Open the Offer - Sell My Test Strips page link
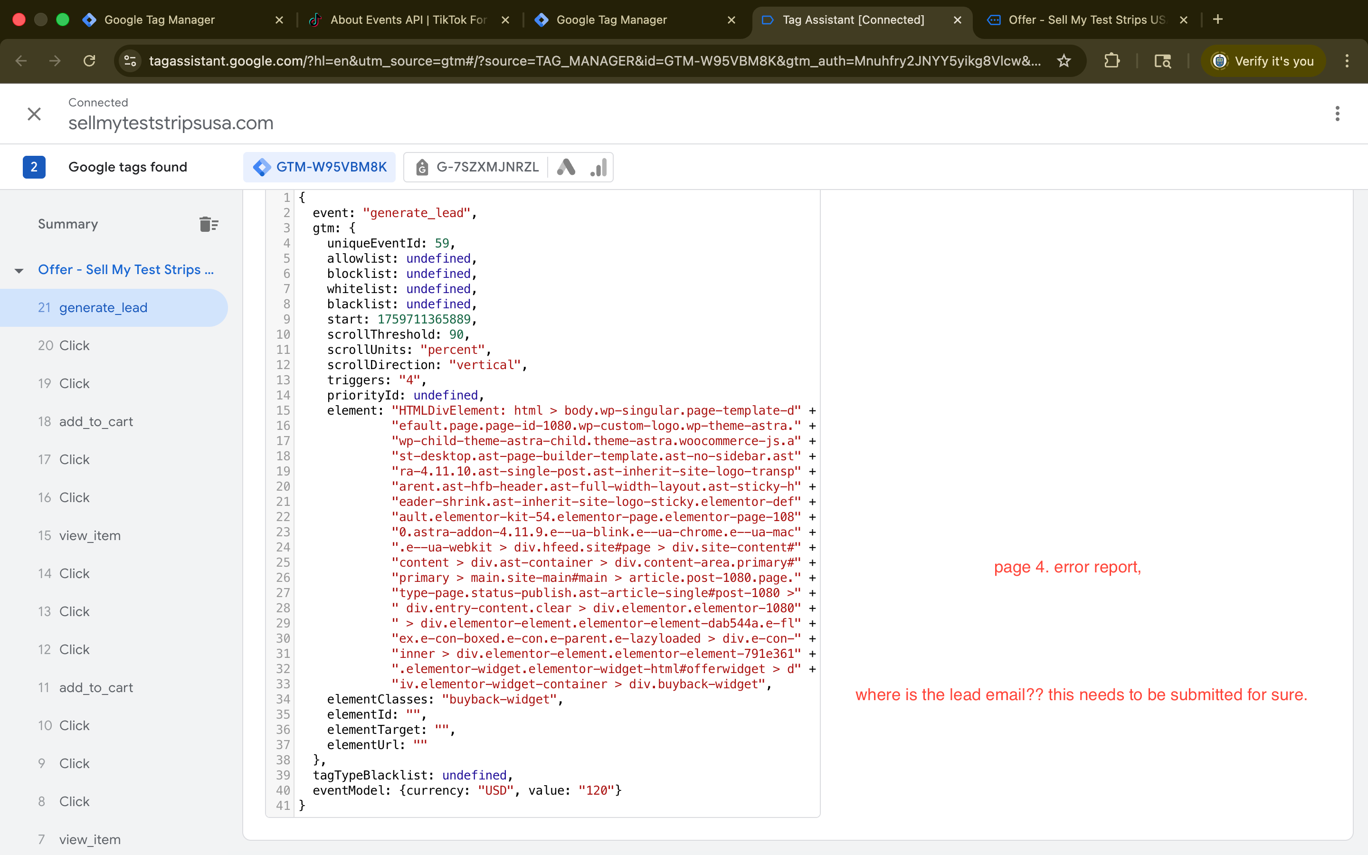 (125, 270)
